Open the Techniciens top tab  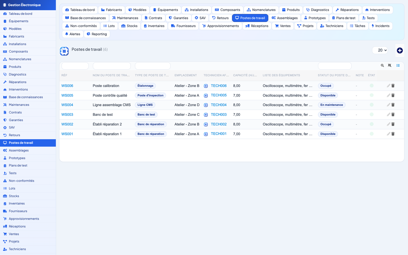tap(331, 26)
